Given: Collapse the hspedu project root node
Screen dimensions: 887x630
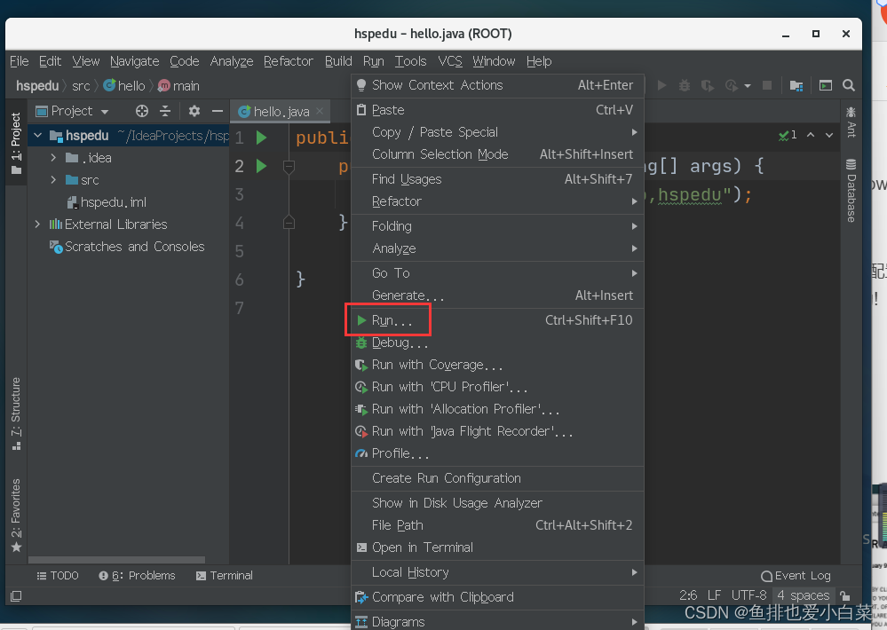Looking at the screenshot, I should [x=38, y=135].
